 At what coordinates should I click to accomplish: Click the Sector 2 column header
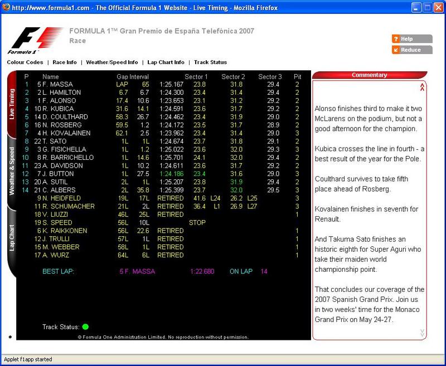coord(233,77)
